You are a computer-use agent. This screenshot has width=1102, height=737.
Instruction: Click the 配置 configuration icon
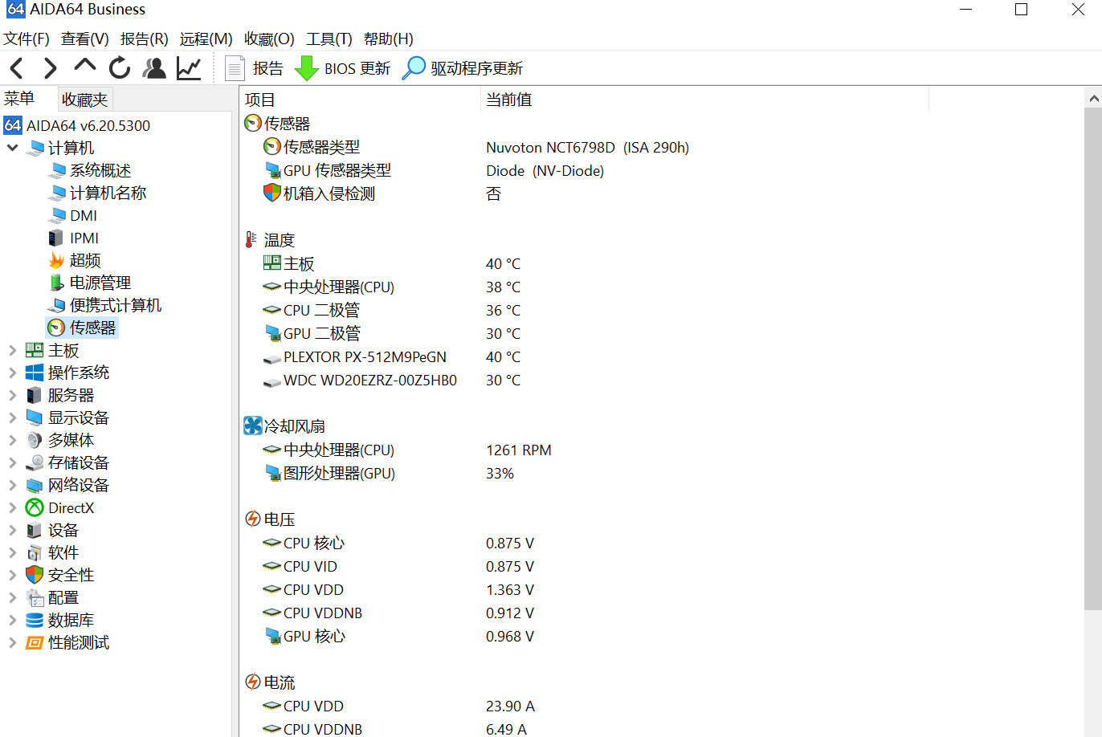pyautogui.click(x=35, y=597)
